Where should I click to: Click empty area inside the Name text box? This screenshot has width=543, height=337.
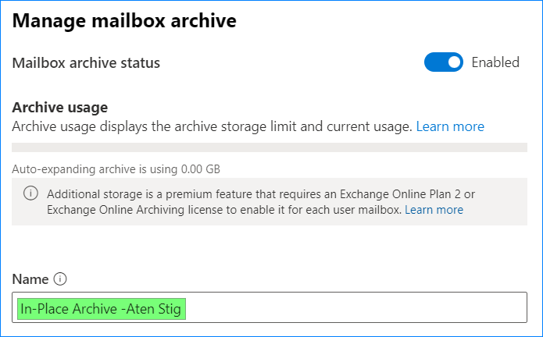click(x=356, y=307)
